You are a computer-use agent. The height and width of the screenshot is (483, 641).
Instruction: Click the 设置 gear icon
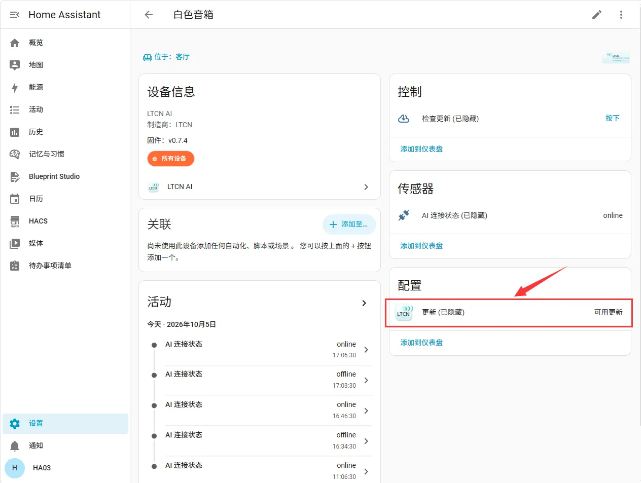tap(15, 424)
